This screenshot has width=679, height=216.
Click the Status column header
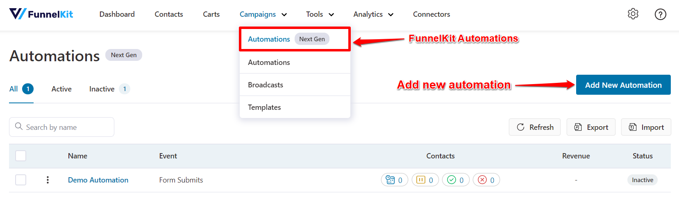click(x=643, y=156)
